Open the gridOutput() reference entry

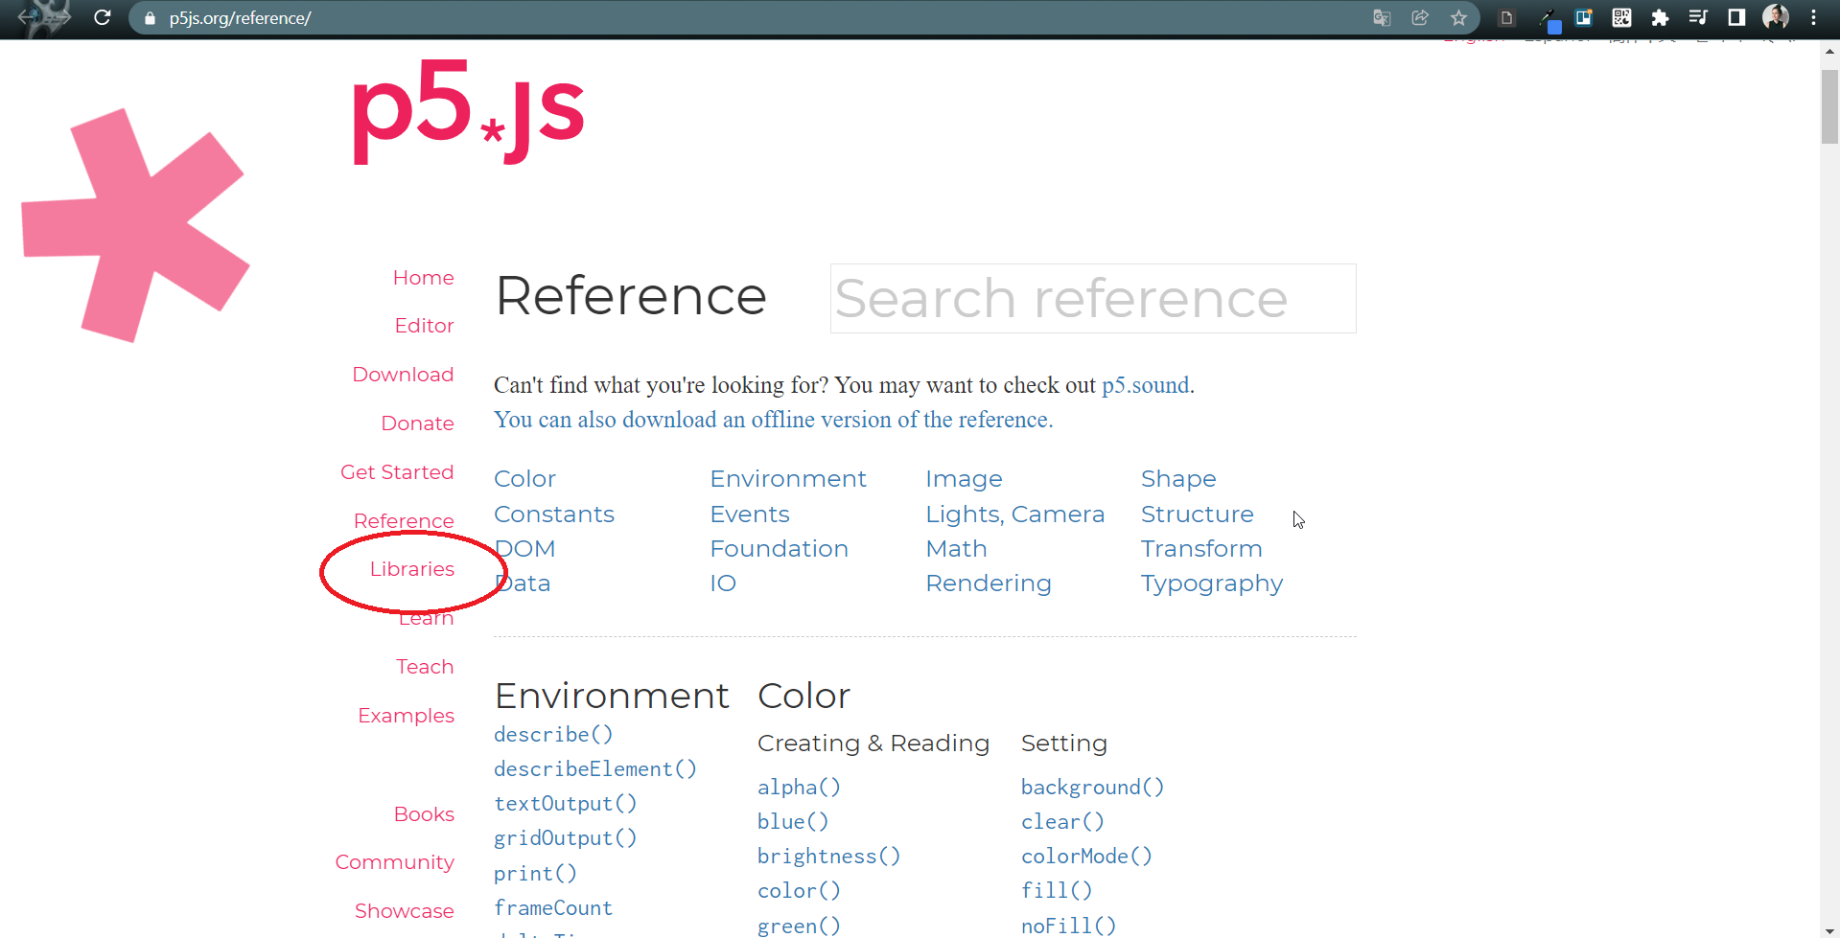click(565, 838)
